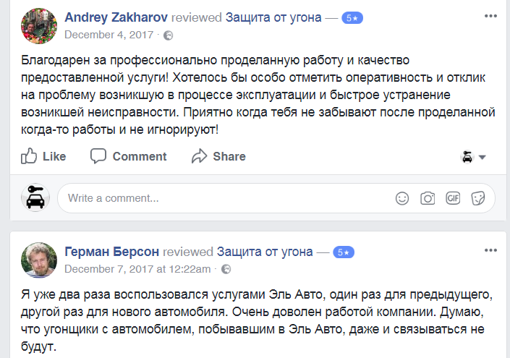The width and height of the screenshot is (510, 358).
Task: Click the privacy globe icon on Герман's review
Action: (x=226, y=269)
